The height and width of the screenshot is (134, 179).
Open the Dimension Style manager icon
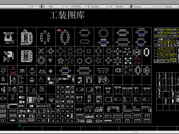[x=66, y=7]
